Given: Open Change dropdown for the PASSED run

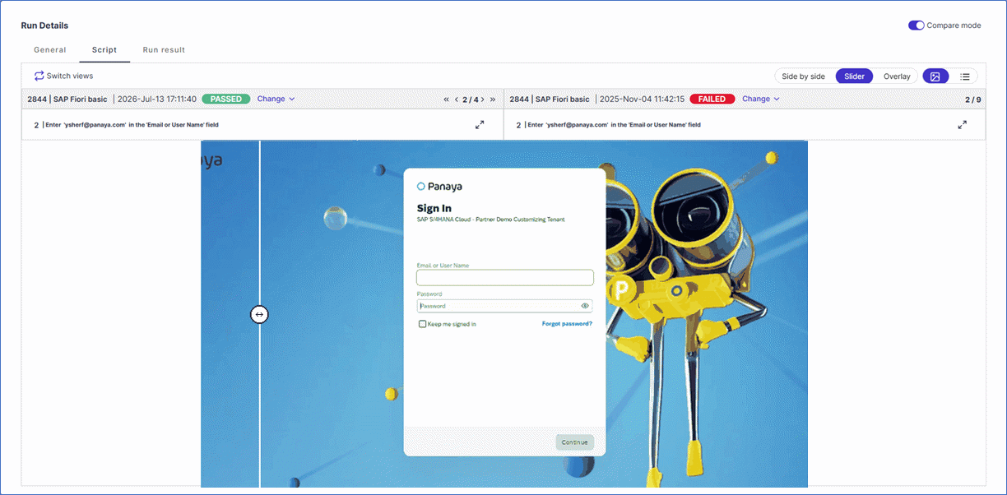Looking at the screenshot, I should coord(276,99).
